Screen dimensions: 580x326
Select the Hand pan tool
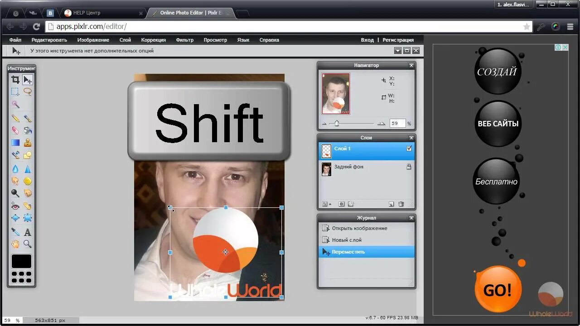(15, 244)
